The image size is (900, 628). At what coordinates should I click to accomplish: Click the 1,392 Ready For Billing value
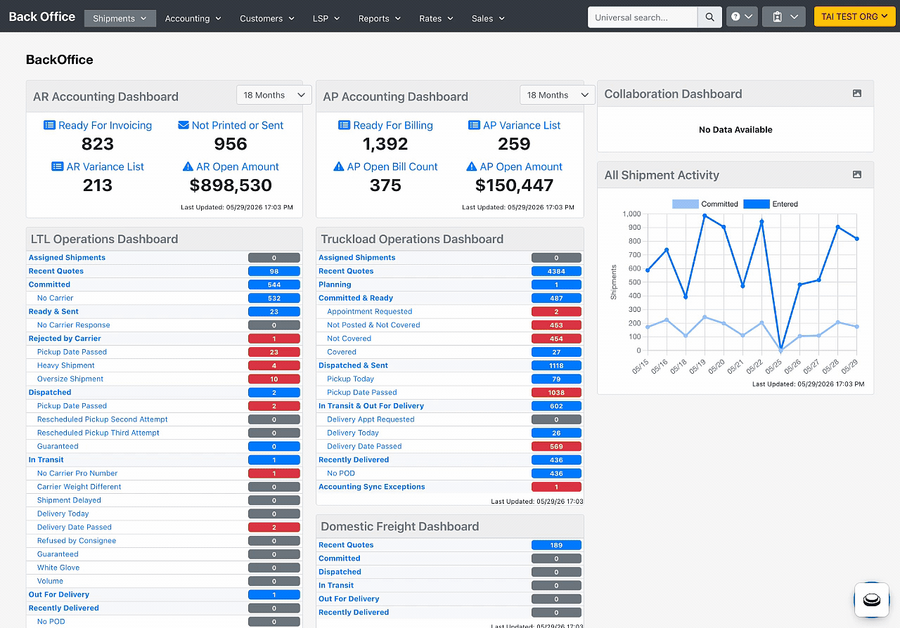[x=385, y=144]
